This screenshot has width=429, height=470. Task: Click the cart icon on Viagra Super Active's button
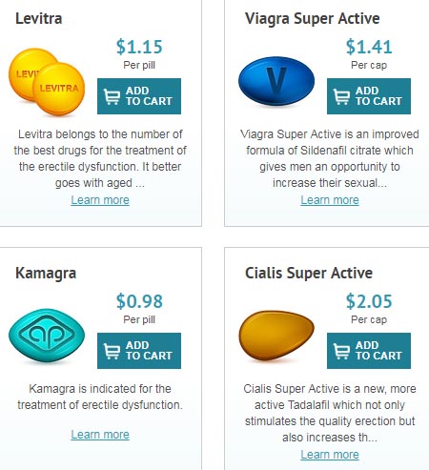(x=341, y=96)
